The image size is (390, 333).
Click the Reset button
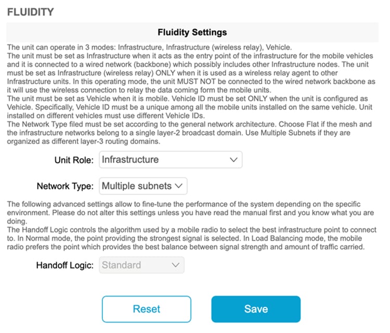click(x=147, y=309)
